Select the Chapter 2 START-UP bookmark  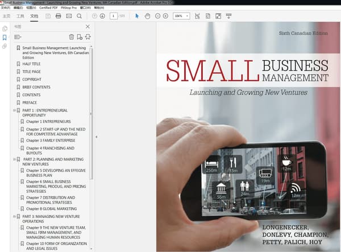click(56, 131)
